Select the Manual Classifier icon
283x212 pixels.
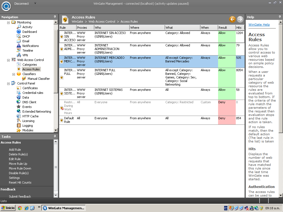point(24,78)
